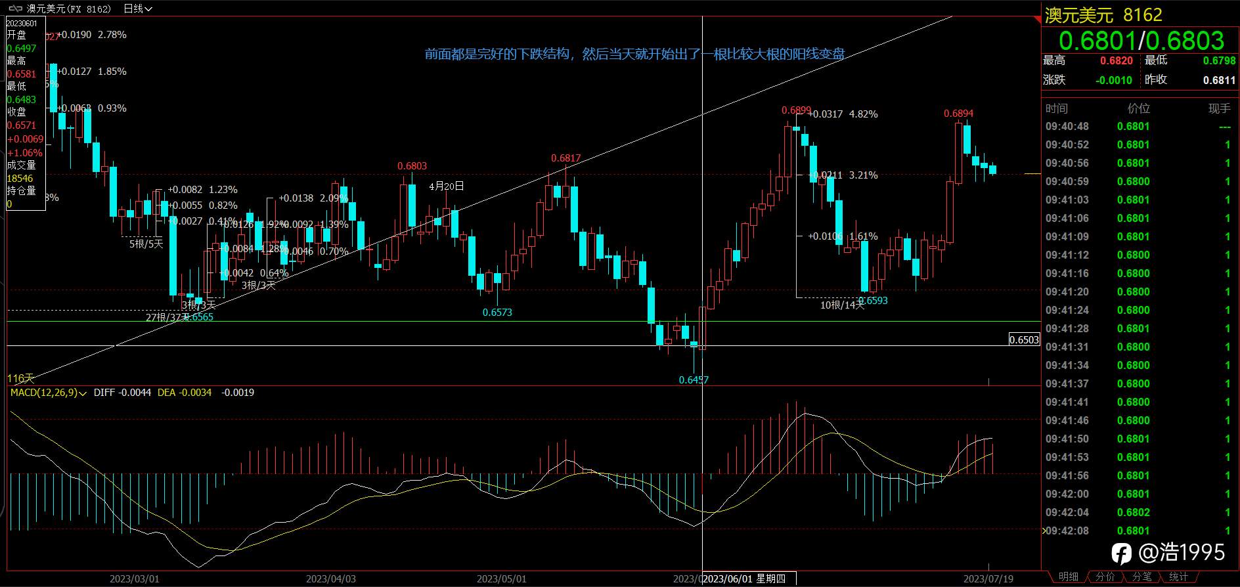Click the 116天 label at chart bottom-left
Viewport: 1240px width, 587px height.
[20, 379]
